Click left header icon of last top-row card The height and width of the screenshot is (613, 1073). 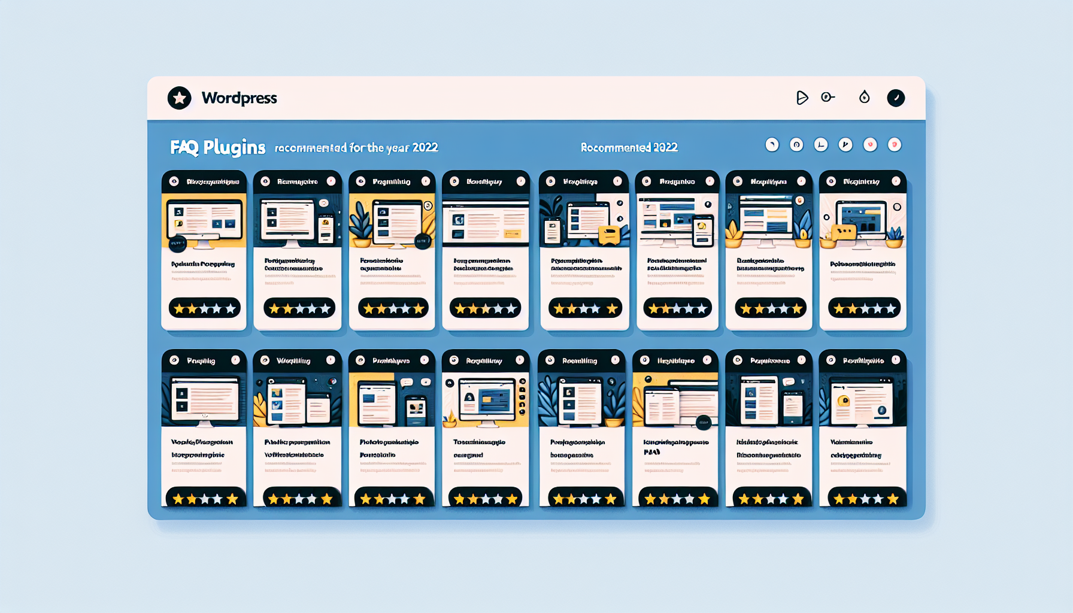pos(831,181)
